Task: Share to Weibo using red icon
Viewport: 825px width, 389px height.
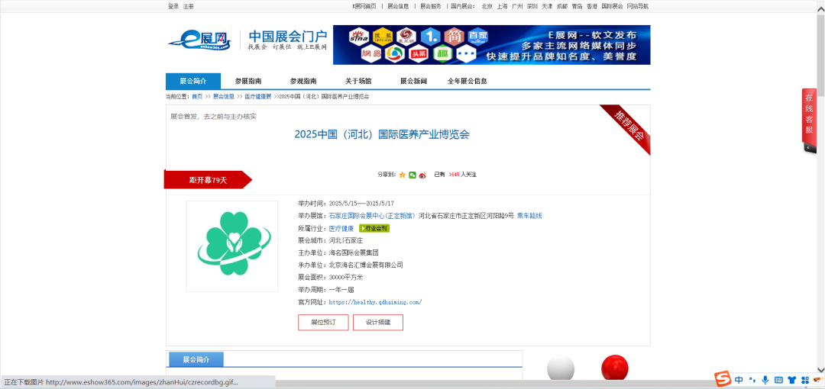Action: coord(422,175)
